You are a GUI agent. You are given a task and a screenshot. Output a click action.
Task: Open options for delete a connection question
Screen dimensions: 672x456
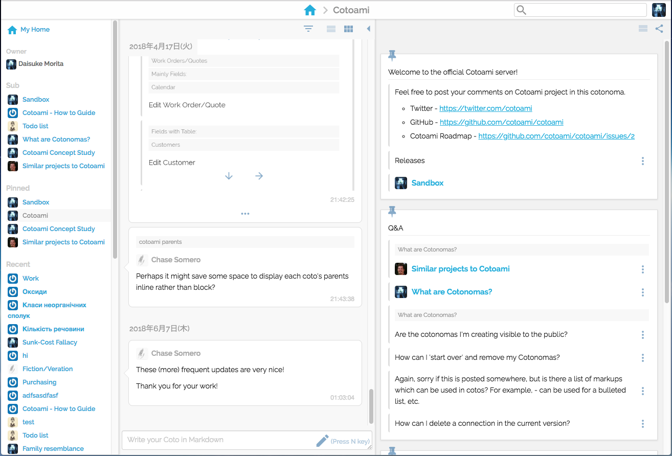[643, 423]
